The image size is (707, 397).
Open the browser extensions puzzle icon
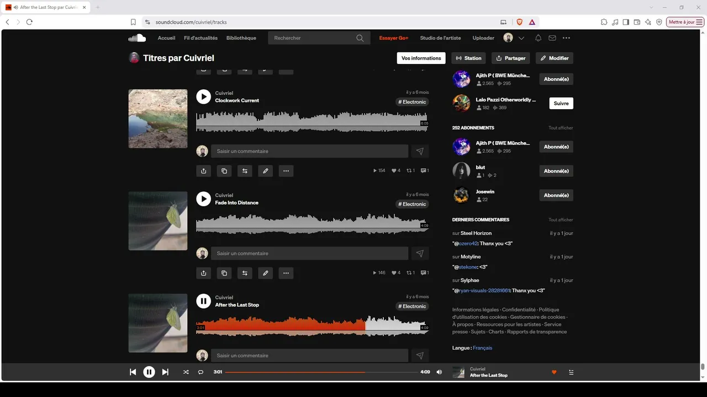click(x=604, y=22)
